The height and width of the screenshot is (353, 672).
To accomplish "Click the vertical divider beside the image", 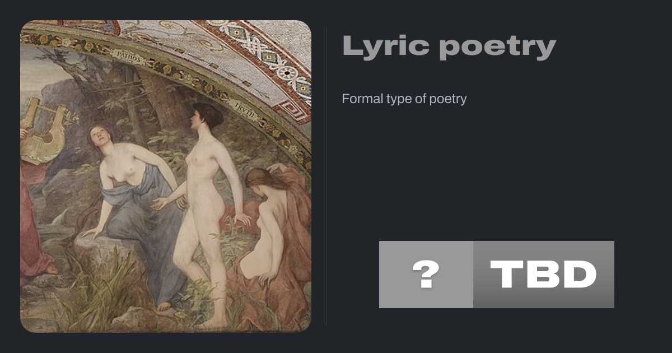I will click(326, 176).
